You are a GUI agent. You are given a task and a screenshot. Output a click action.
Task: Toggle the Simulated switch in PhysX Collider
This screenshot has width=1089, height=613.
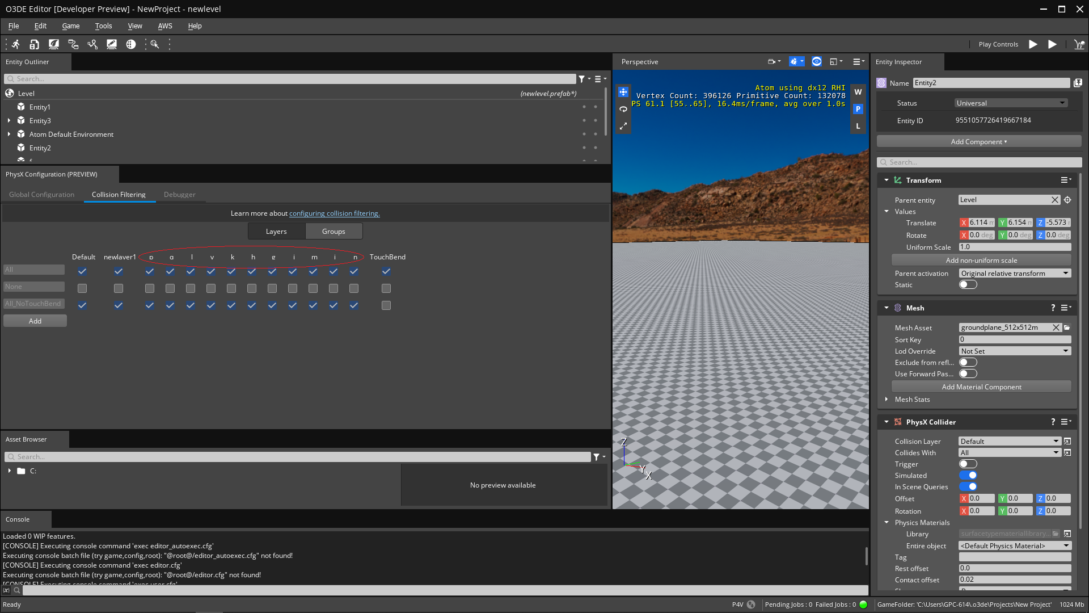968,475
